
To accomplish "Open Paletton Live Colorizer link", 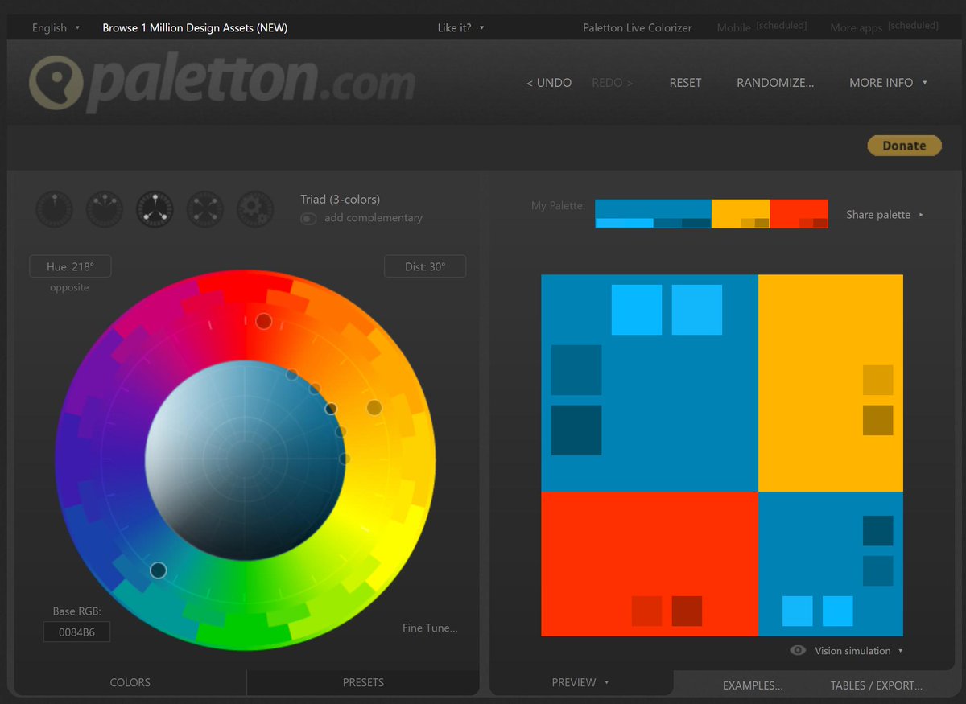I will coord(638,27).
